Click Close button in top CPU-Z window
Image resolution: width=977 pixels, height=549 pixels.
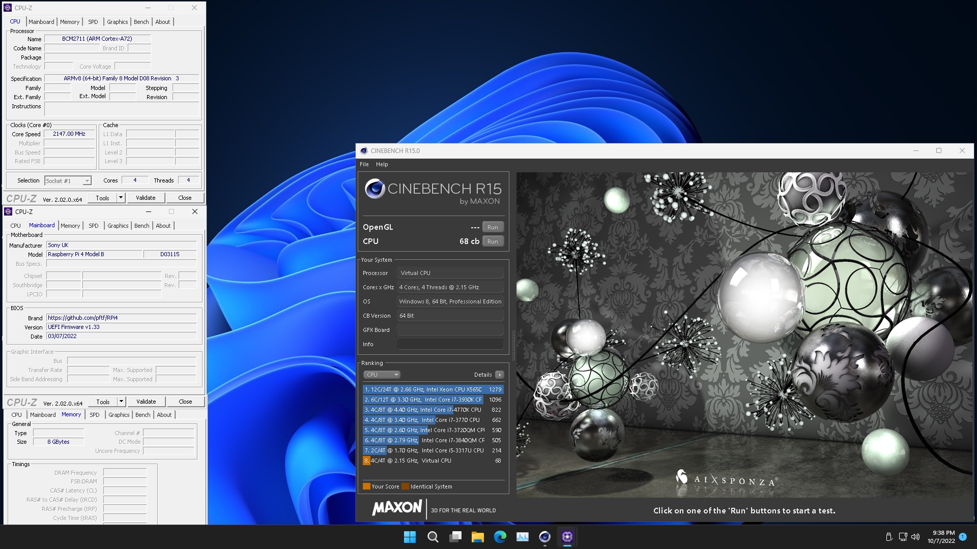coord(185,198)
